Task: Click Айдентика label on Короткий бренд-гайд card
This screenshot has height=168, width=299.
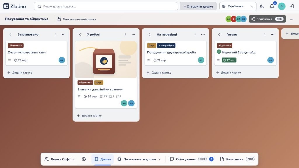Action: point(225,45)
